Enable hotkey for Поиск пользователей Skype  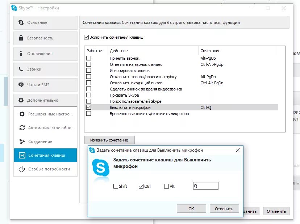(88, 101)
